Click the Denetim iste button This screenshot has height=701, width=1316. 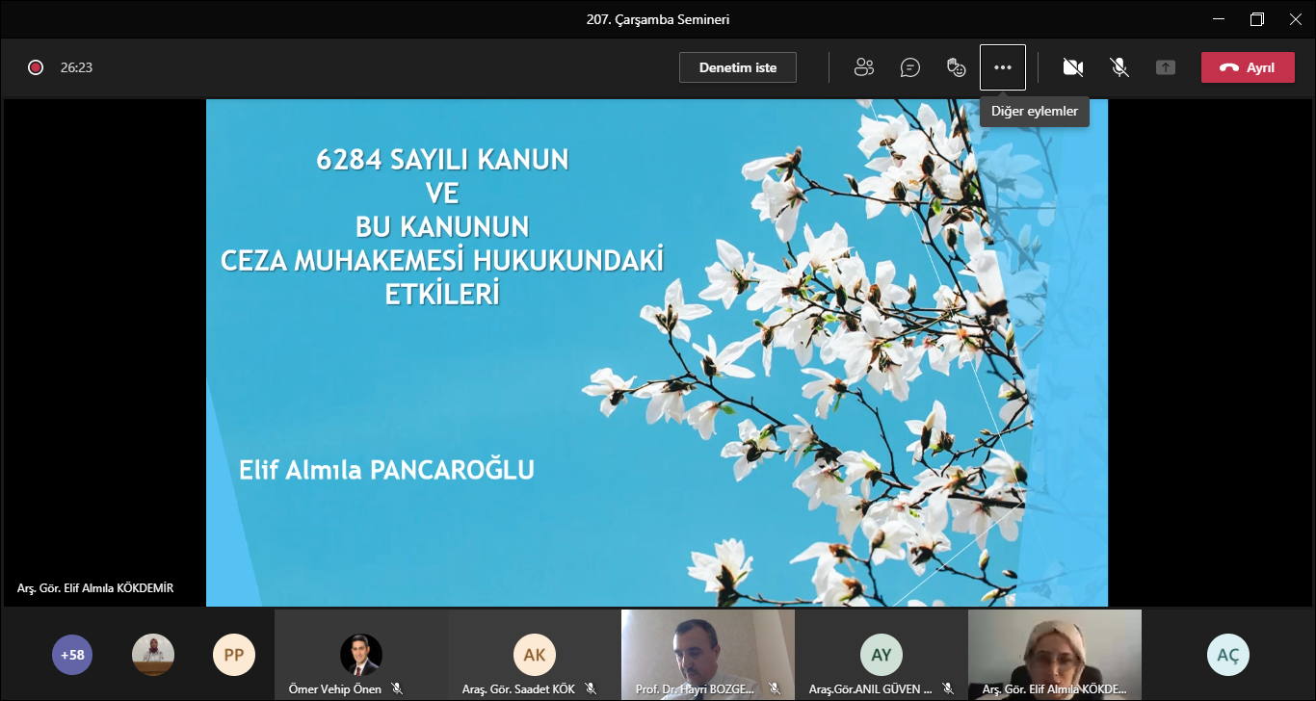point(737,67)
